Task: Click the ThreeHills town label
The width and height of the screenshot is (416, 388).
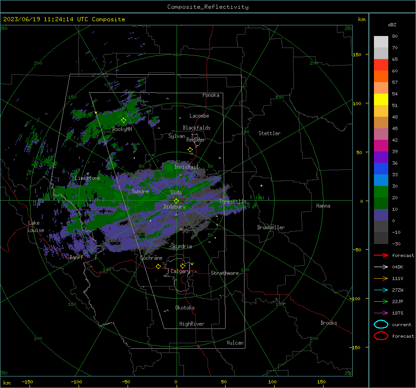Action: [232, 202]
